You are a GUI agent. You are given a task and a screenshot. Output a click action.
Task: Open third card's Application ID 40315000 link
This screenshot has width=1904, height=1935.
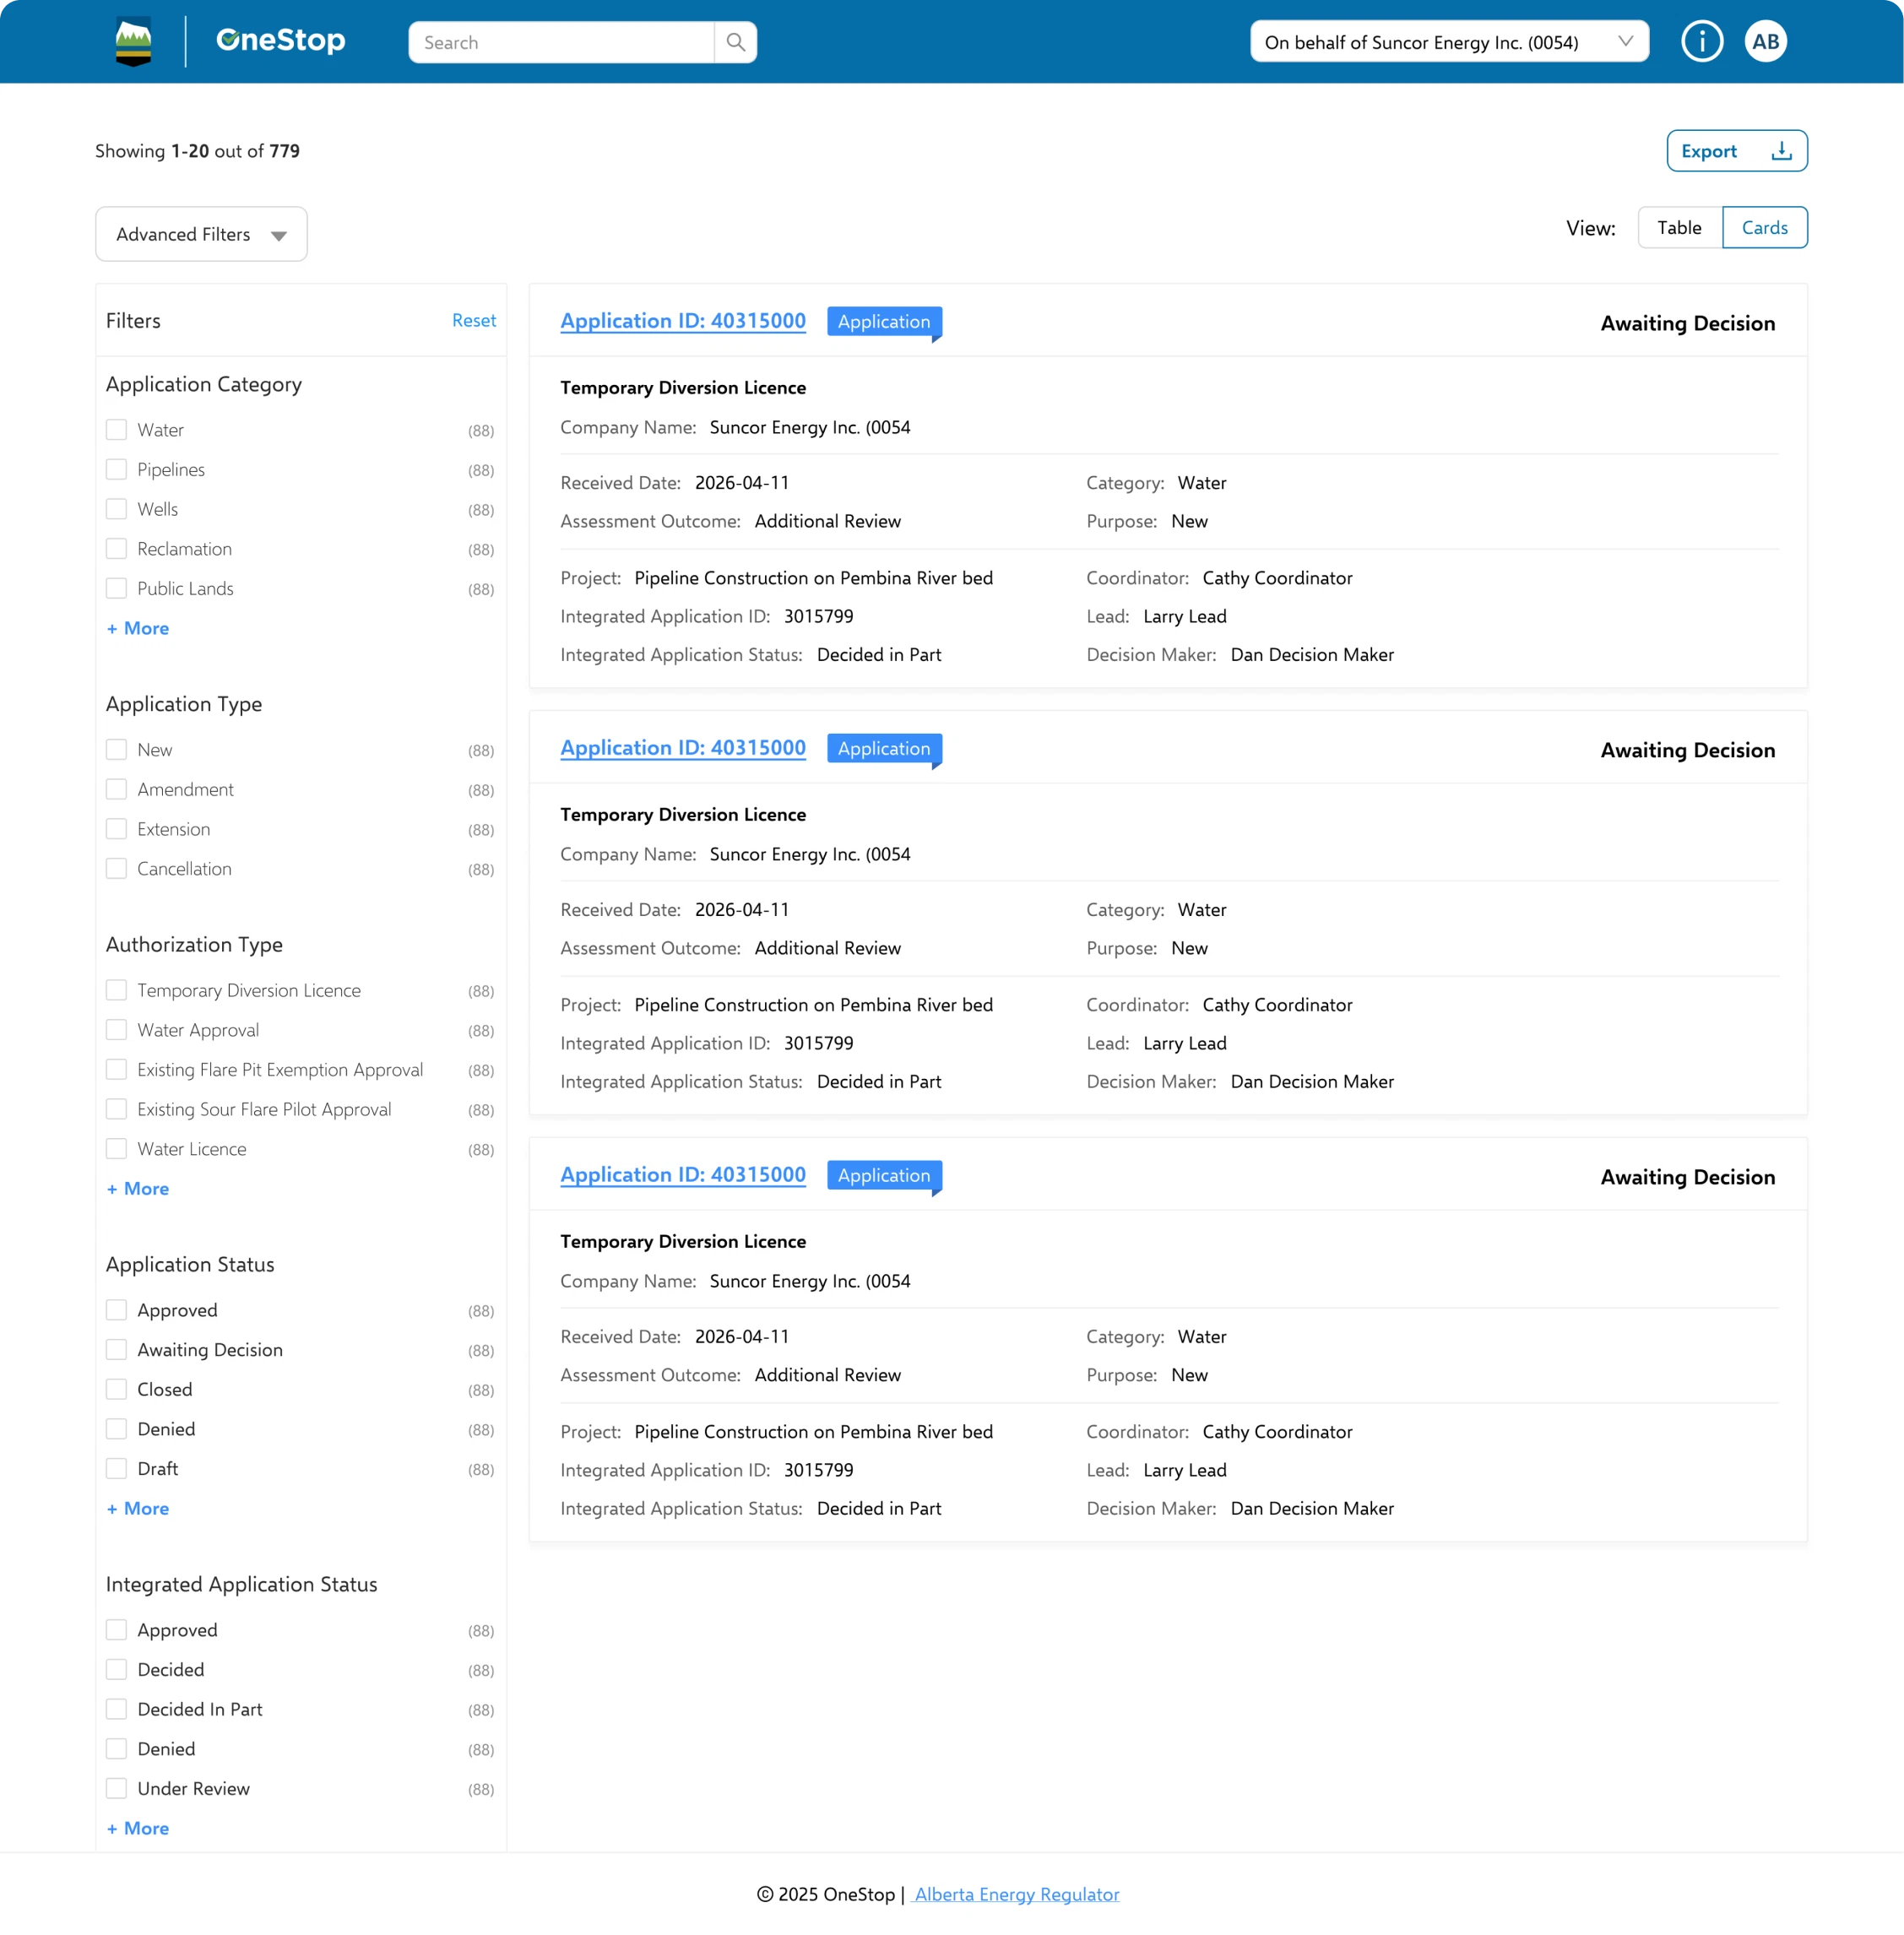[x=683, y=1175]
